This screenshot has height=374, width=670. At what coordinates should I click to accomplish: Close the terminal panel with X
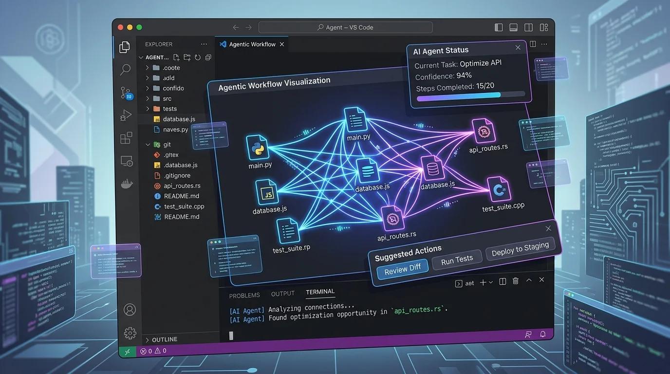pos(541,280)
